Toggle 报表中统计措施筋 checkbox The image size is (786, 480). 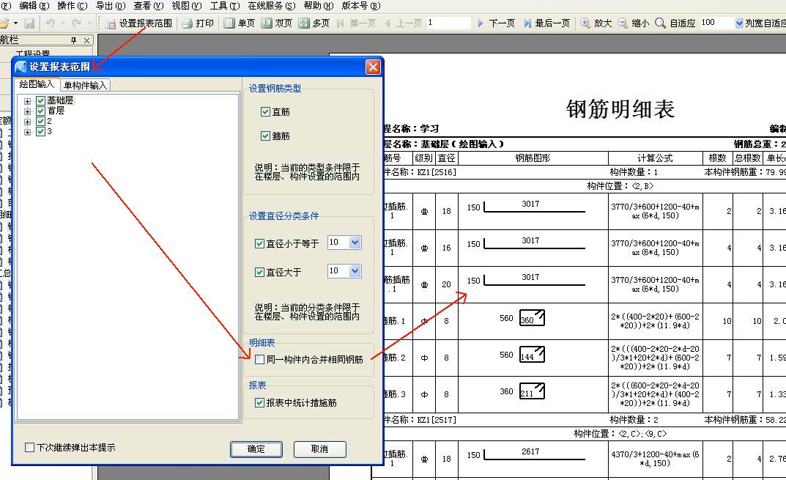[259, 403]
